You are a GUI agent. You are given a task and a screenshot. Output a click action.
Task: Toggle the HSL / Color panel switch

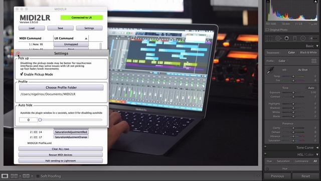click(265, 154)
